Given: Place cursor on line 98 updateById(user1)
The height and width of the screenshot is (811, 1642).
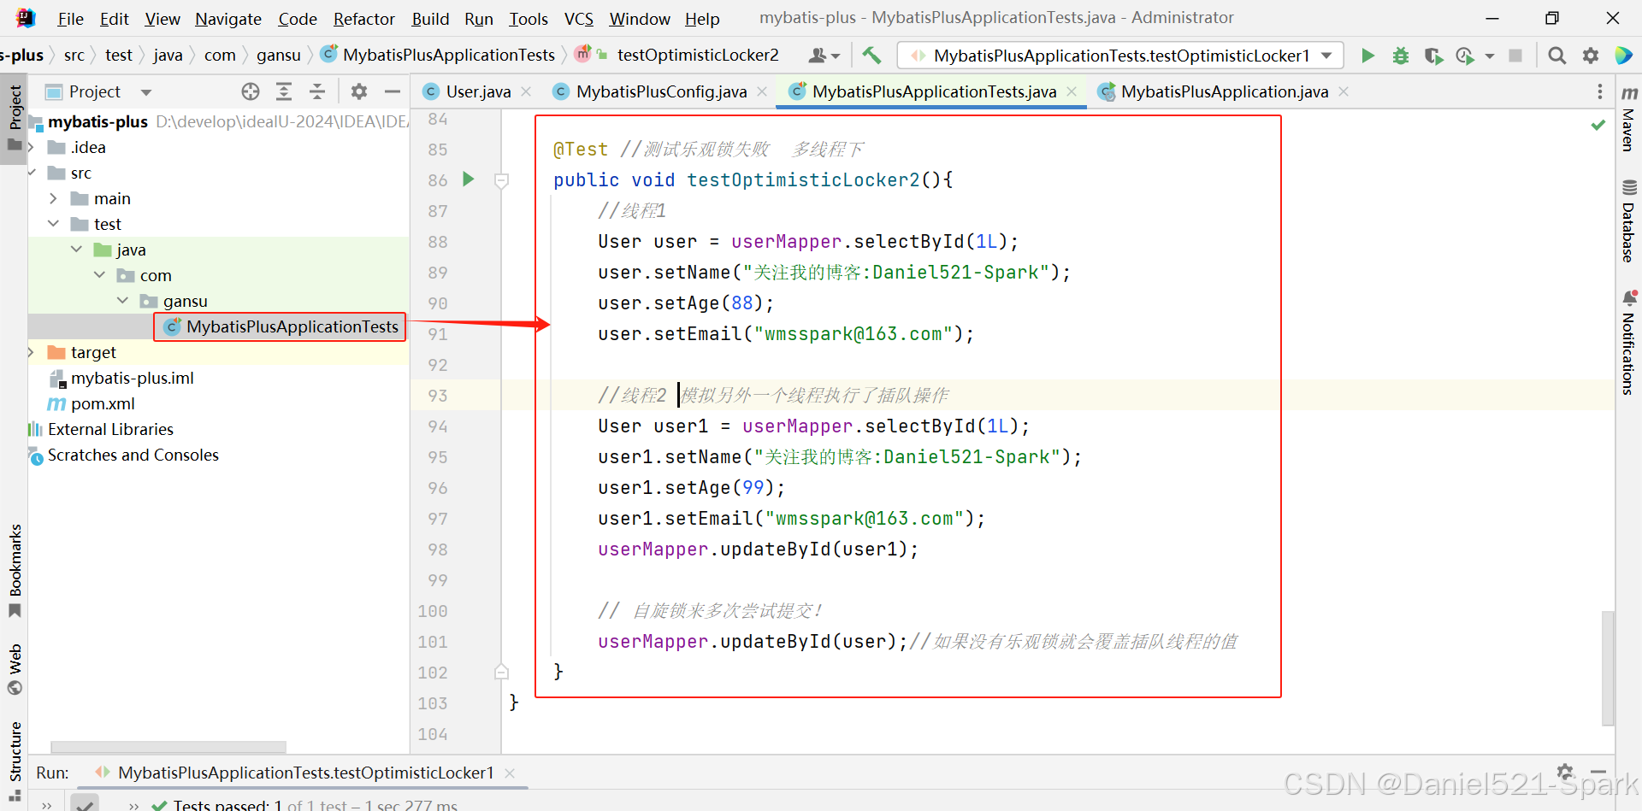Looking at the screenshot, I should 758,549.
